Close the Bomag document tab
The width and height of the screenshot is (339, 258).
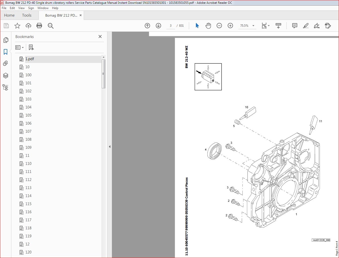[80, 15]
